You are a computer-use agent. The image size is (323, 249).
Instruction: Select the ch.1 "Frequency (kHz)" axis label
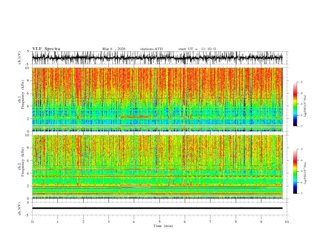click(x=23, y=95)
